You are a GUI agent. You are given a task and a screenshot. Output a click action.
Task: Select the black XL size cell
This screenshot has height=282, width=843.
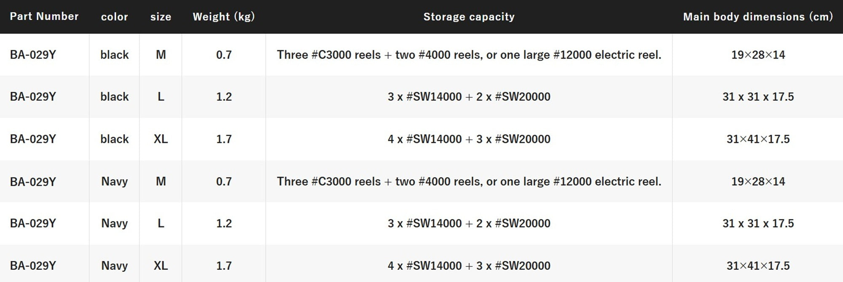tap(161, 139)
